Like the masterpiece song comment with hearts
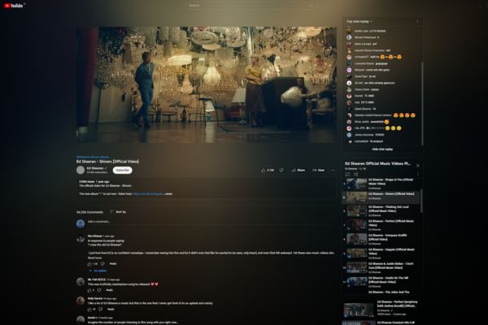Screen dimensions: 488x325 coord(89,290)
